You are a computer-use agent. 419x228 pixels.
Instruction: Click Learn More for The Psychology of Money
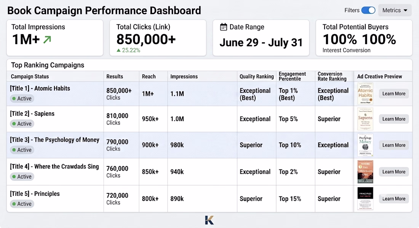point(393,145)
